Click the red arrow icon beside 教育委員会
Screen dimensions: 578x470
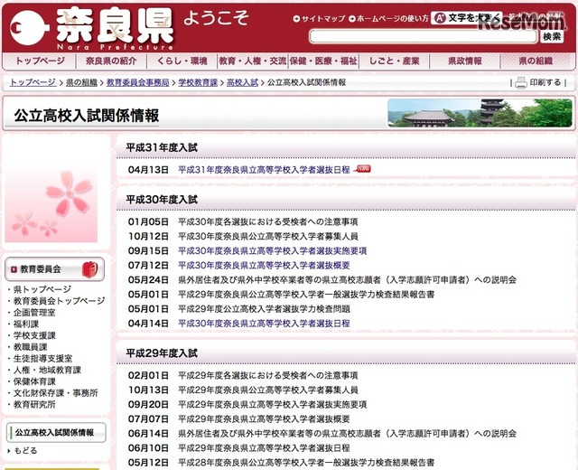(x=13, y=269)
